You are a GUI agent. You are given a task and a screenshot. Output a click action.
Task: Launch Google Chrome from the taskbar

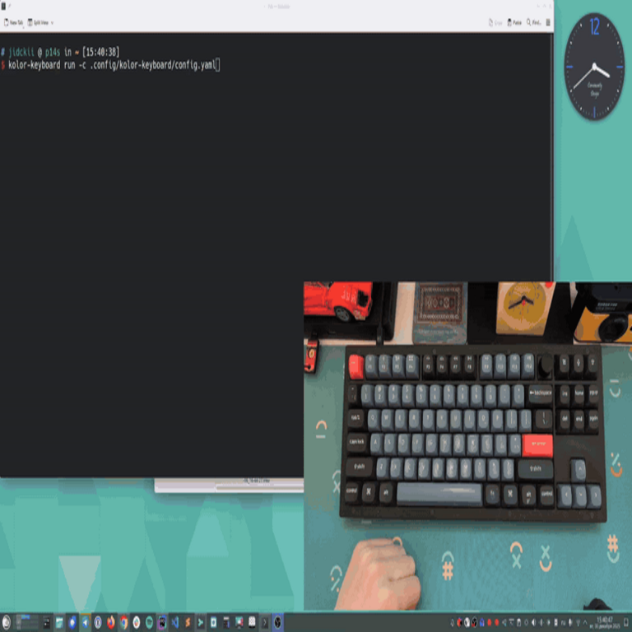[x=123, y=623]
